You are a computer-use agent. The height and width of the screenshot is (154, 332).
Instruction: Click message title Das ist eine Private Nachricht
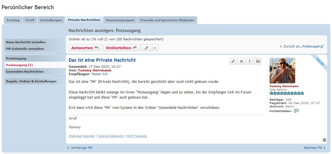[102, 60]
